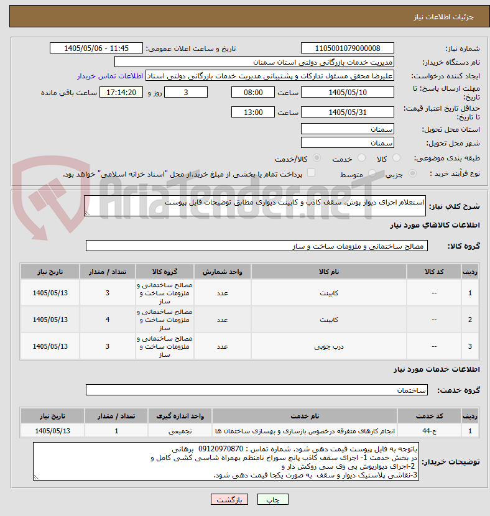Click price validity date 1405/05/31 field
This screenshot has height=516, width=490.
348,112
